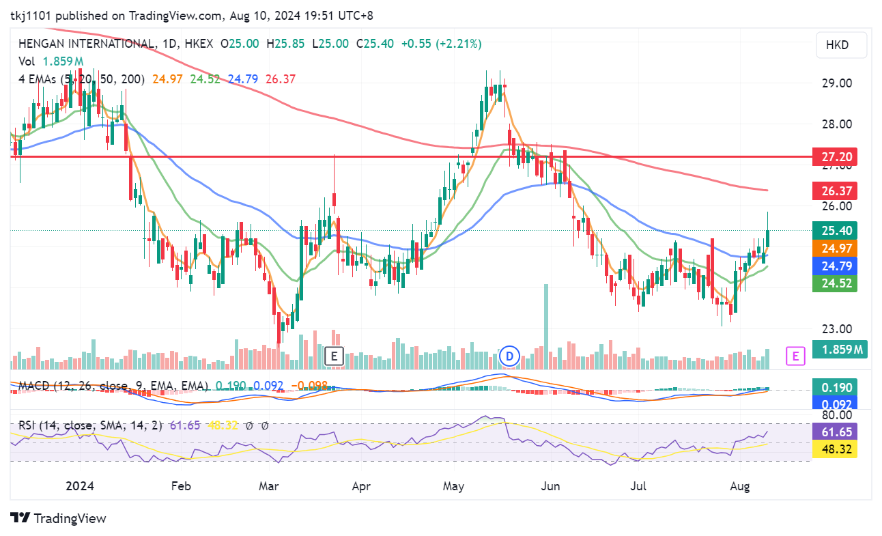Click the 29.00 price scale label
Image resolution: width=882 pixels, height=536 pixels.
coord(837,83)
